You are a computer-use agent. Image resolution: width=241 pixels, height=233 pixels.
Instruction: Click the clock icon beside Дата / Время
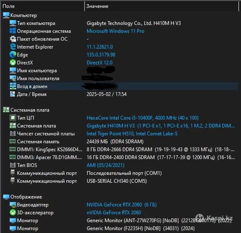pyautogui.click(x=12, y=94)
